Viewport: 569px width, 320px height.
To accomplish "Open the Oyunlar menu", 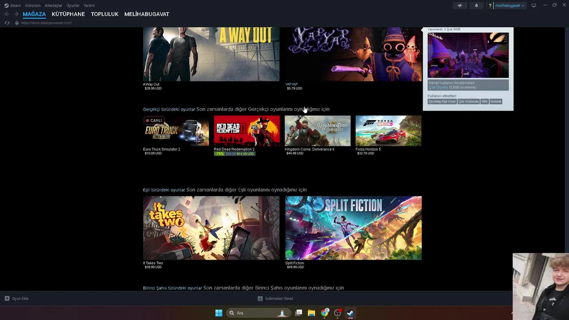I will click(73, 5).
